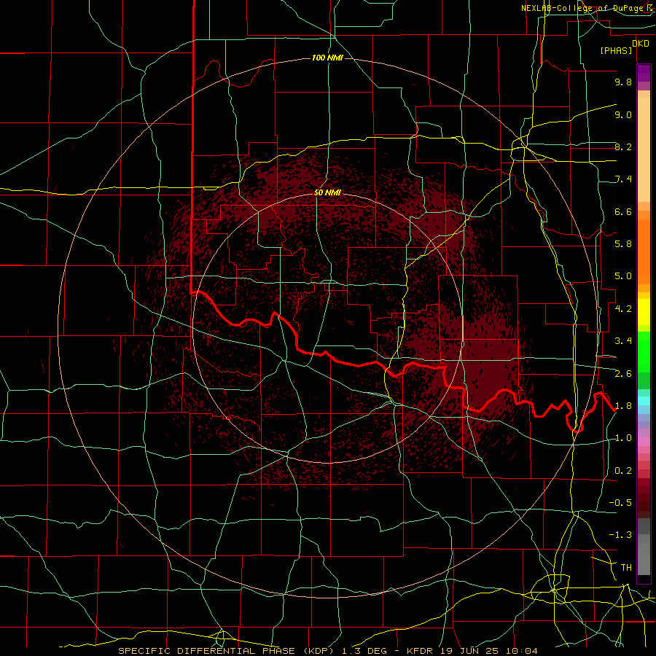Select the -1.3 scale label
Screen dimensions: 656x656
(620, 535)
